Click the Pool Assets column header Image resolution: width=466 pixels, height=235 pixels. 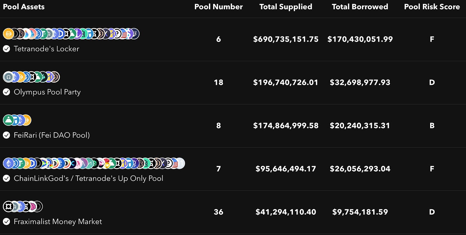[24, 7]
